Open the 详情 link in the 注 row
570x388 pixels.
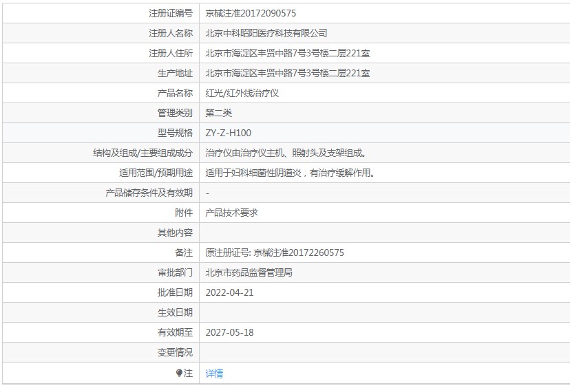pyautogui.click(x=214, y=373)
